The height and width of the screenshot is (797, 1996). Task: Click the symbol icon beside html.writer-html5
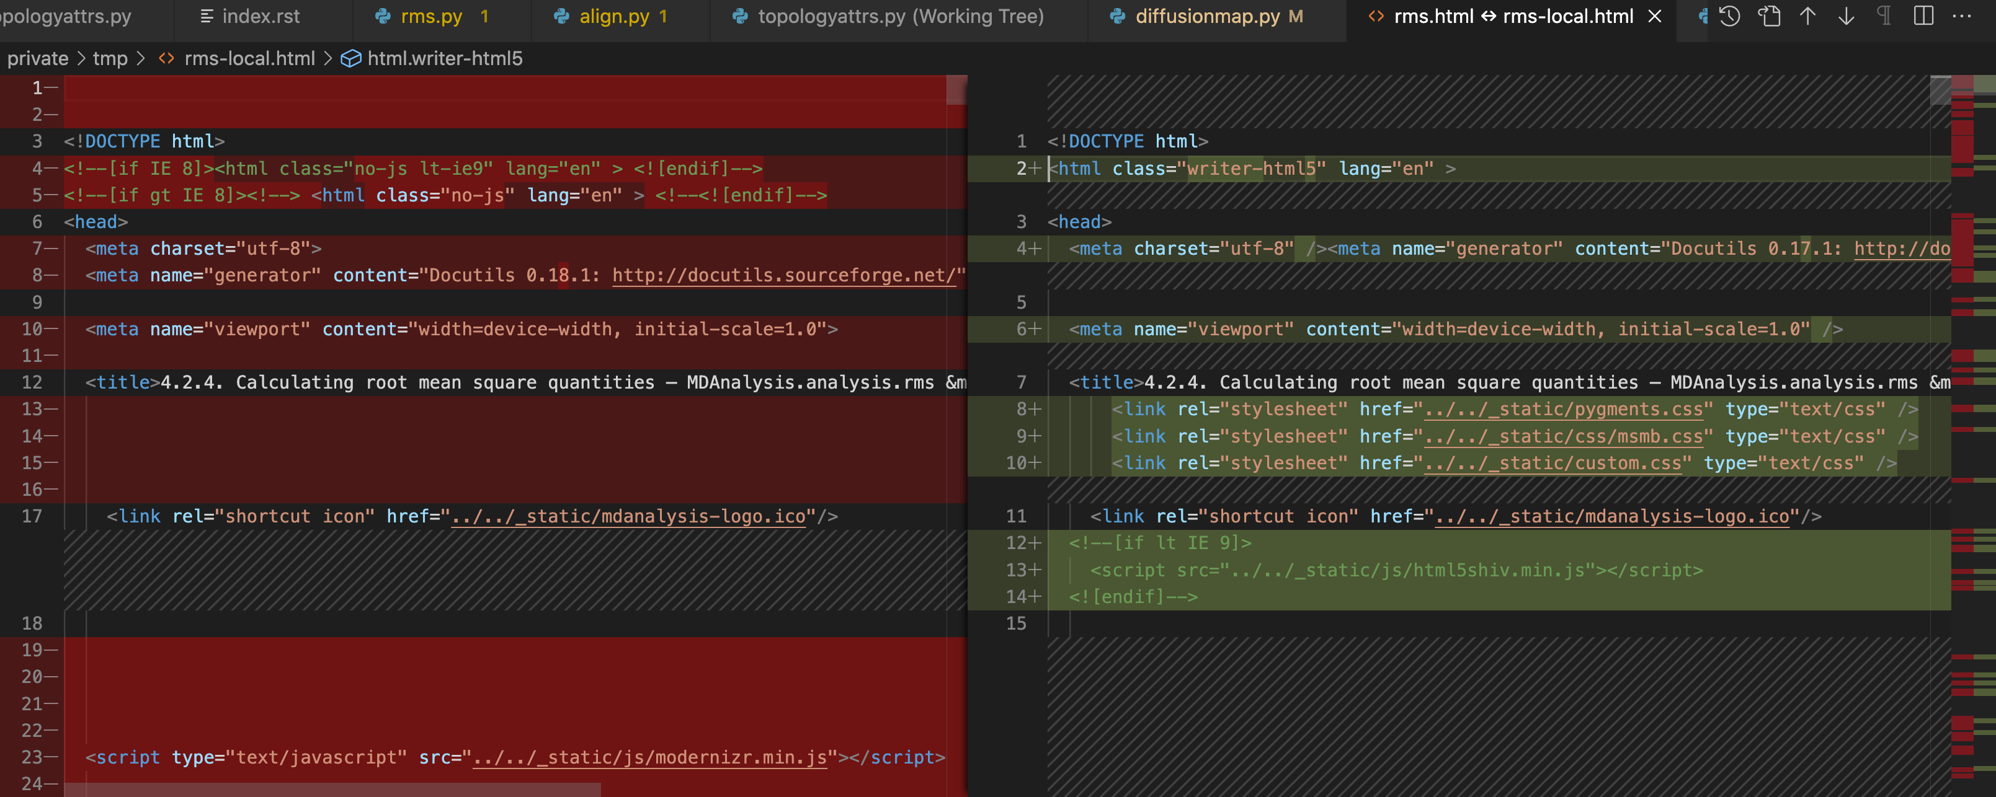pyautogui.click(x=351, y=59)
